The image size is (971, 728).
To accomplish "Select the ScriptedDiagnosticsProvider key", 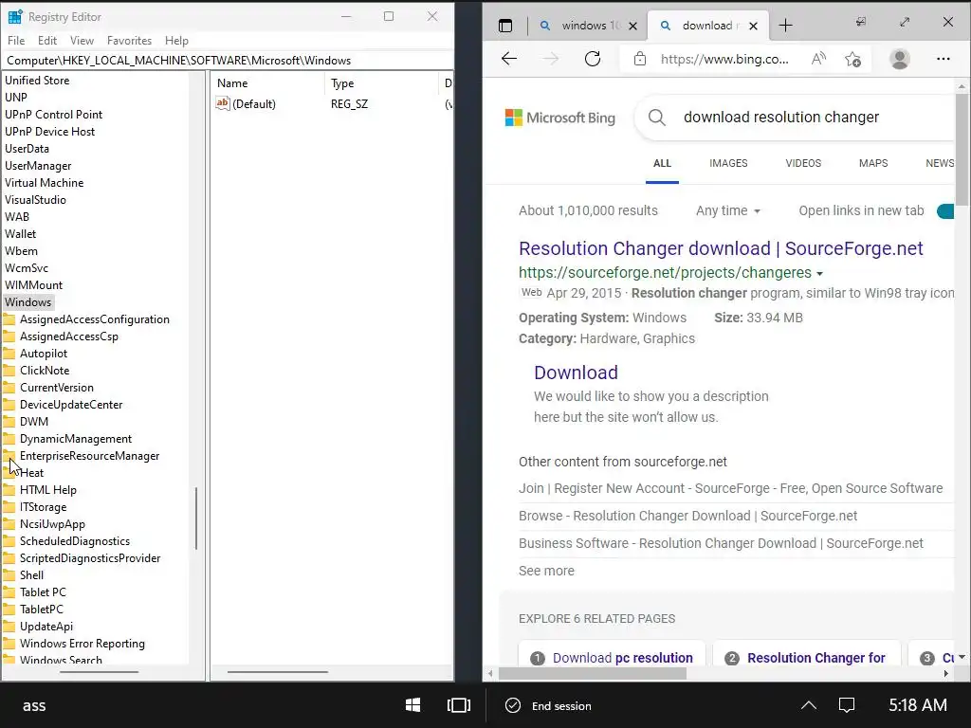I will (90, 557).
